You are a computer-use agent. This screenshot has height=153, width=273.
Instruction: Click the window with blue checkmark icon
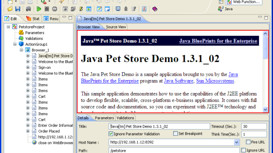coord(107,9)
